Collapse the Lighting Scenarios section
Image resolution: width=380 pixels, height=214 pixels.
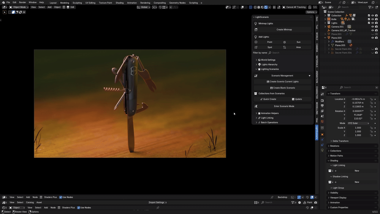click(256, 69)
